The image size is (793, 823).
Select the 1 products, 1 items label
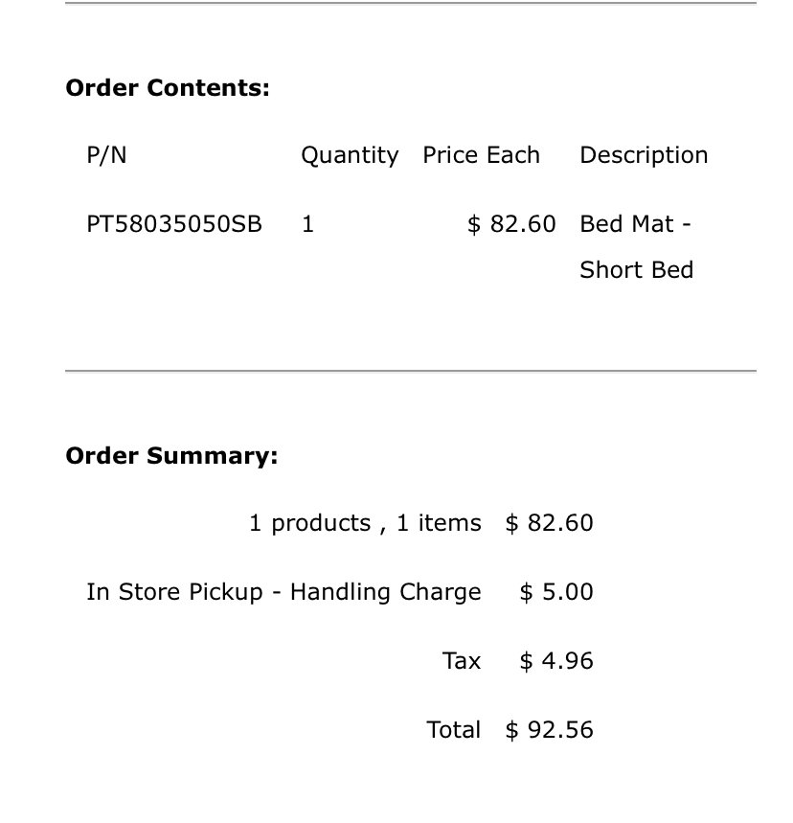pyautogui.click(x=365, y=523)
